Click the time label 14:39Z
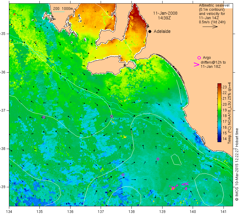Screen dimensions: 239x215 pyautogui.click(x=164, y=18)
